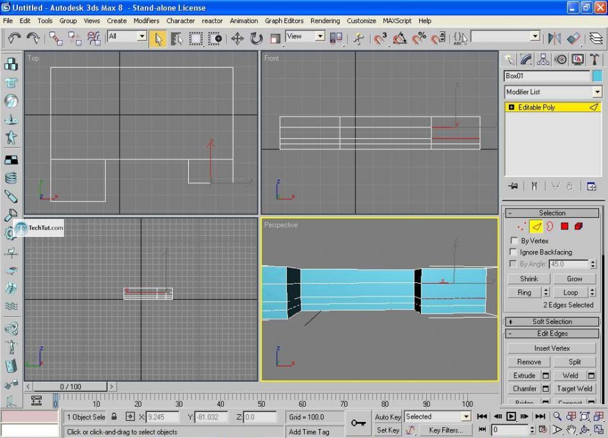Screen dimensions: 608x438
Task: Open the Customize menu
Action: pos(361,21)
